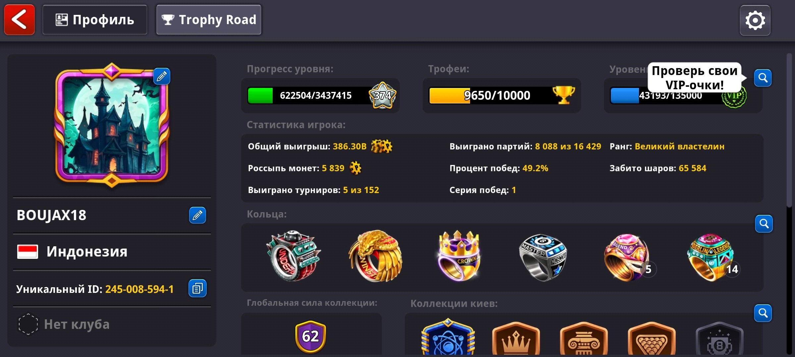Click the collection power shield 62

pos(311,336)
